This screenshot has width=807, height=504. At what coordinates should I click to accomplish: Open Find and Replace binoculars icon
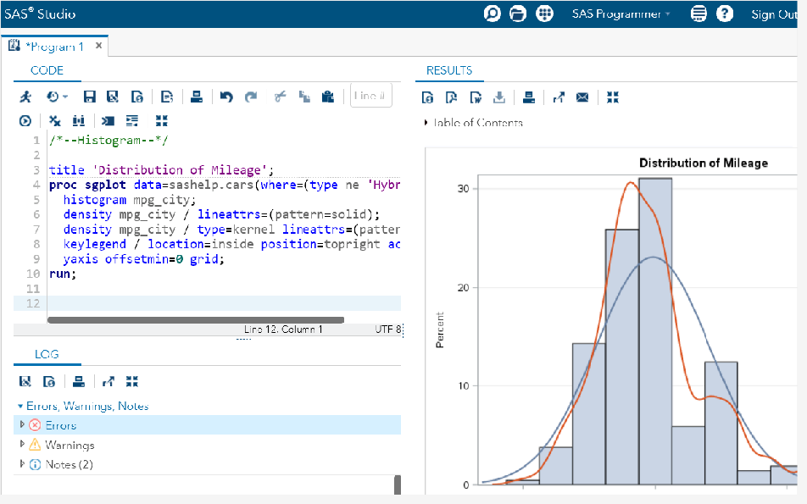[78, 121]
